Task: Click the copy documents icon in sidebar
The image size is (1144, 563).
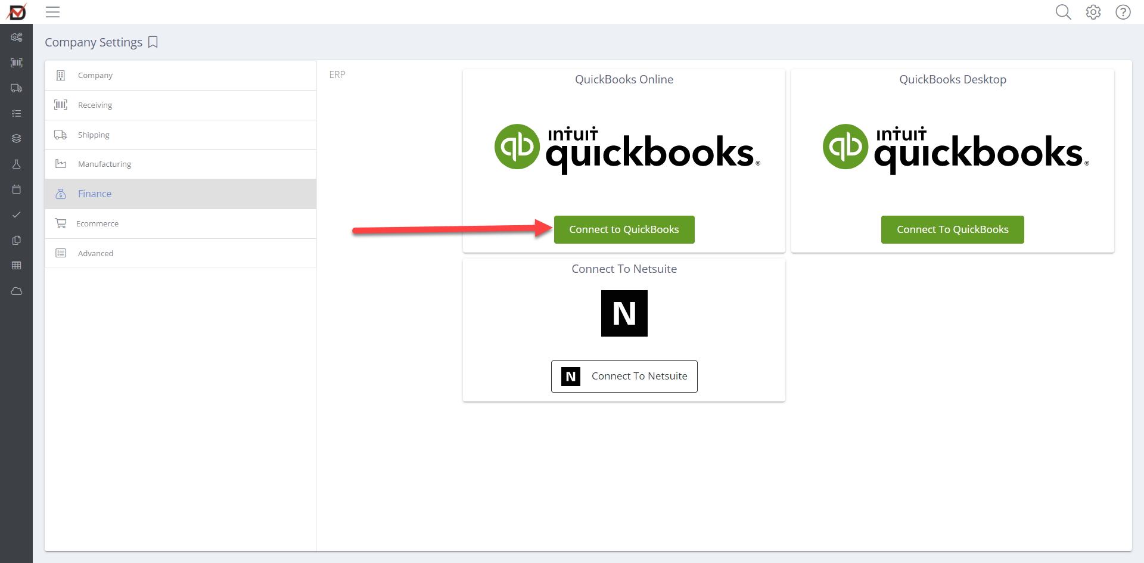Action: (17, 240)
